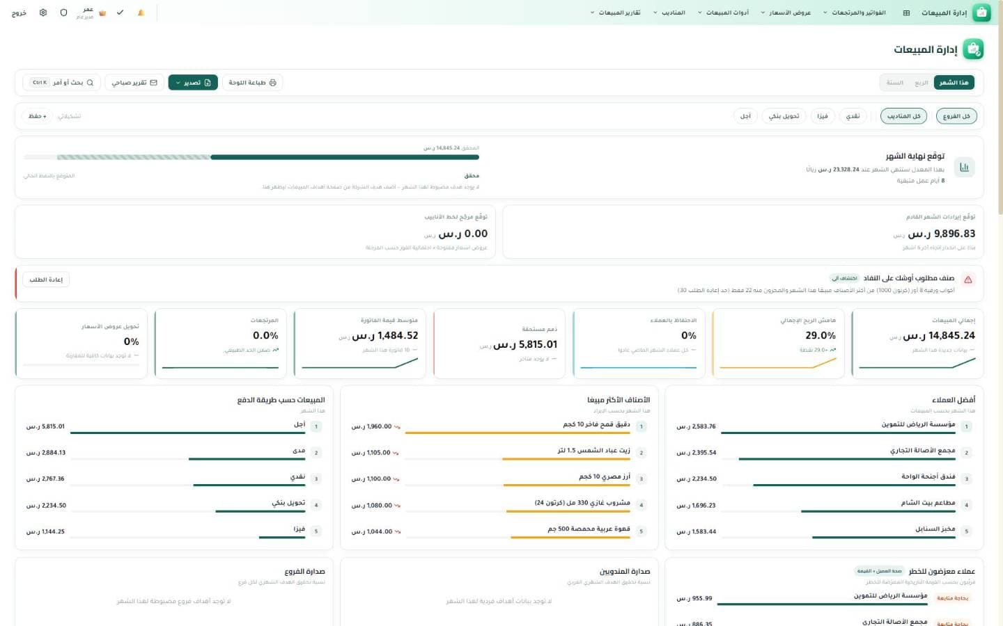The height and width of the screenshot is (626, 1003).
Task: Click the بحث أو أمر search field
Action: (61, 83)
